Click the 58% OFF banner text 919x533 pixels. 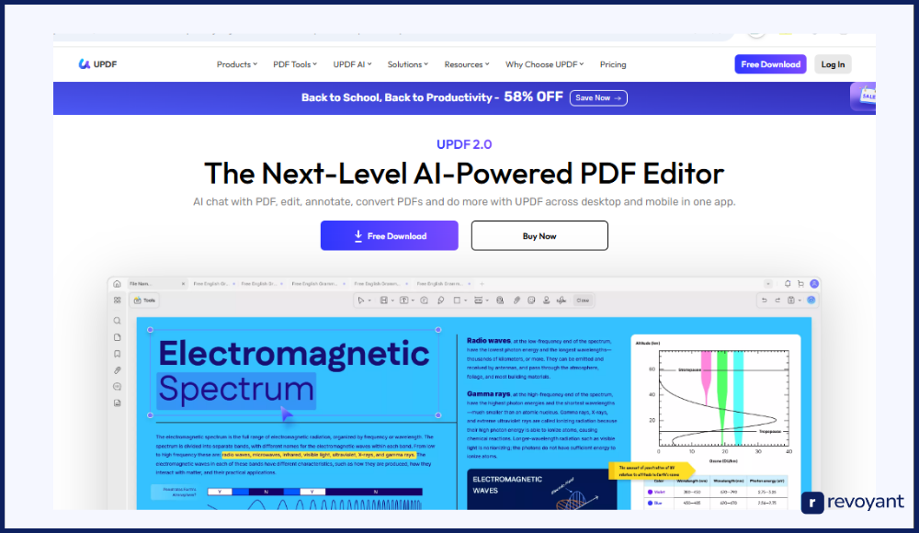pos(533,97)
